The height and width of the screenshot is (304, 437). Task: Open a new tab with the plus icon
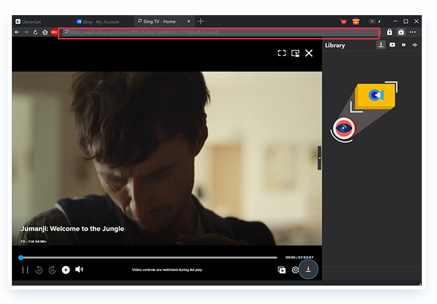click(x=201, y=22)
